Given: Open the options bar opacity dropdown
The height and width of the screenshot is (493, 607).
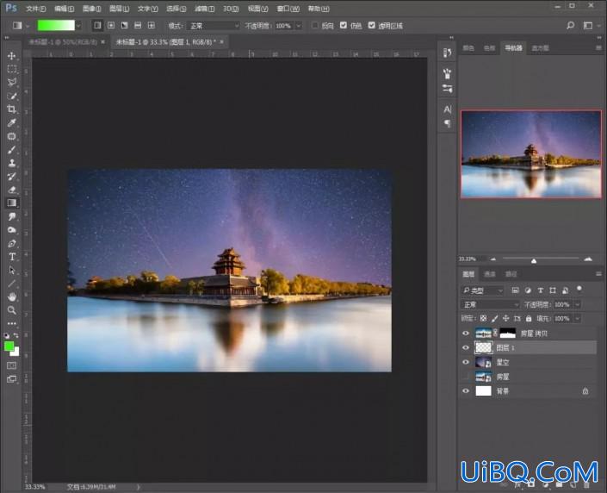Looking at the screenshot, I should pyautogui.click(x=299, y=26).
